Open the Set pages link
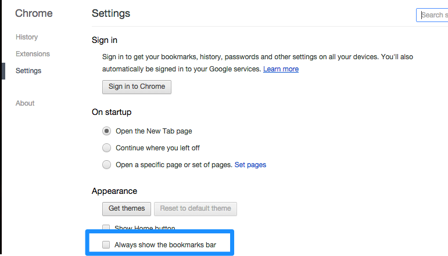448x256 pixels. click(x=250, y=165)
